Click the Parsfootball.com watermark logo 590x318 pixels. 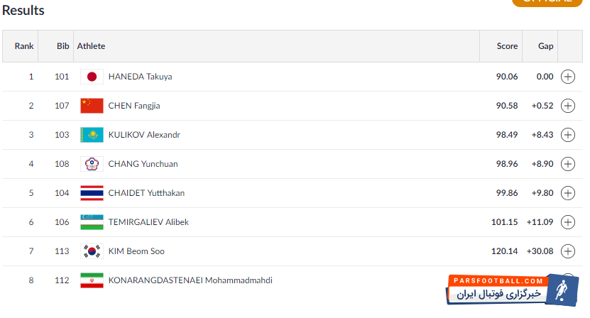tap(516, 289)
